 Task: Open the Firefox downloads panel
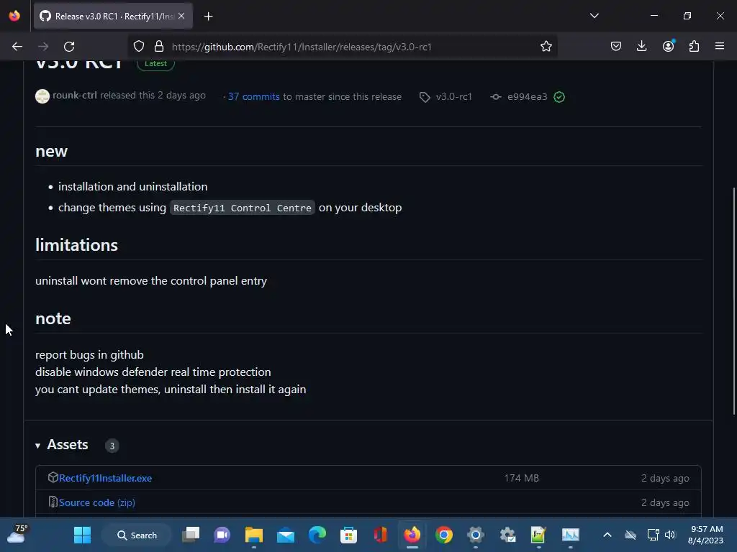[641, 47]
